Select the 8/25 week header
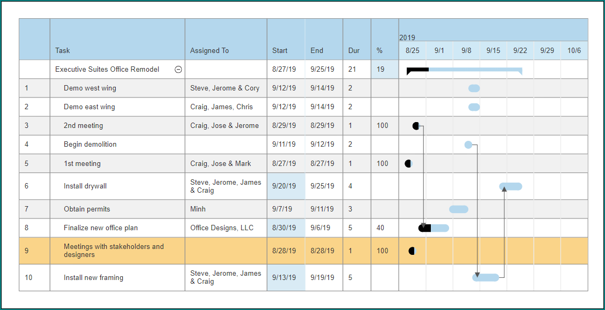Screen dimensions: 605x310 [x=413, y=50]
